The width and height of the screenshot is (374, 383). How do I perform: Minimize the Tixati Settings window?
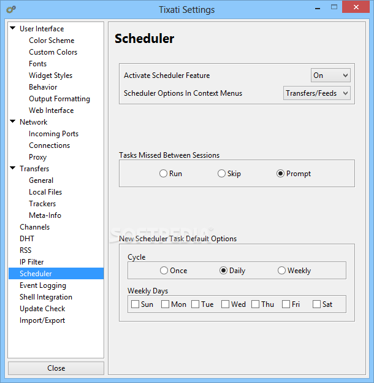pos(318,7)
